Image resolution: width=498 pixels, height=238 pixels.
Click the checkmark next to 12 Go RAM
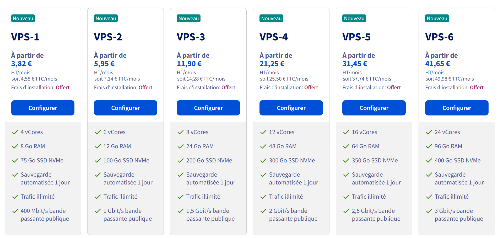click(98, 146)
